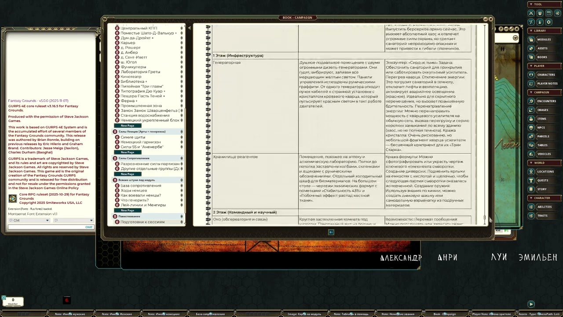
Task: Collapse the CAMPAIGN sidebar section
Action: pyautogui.click(x=545, y=92)
